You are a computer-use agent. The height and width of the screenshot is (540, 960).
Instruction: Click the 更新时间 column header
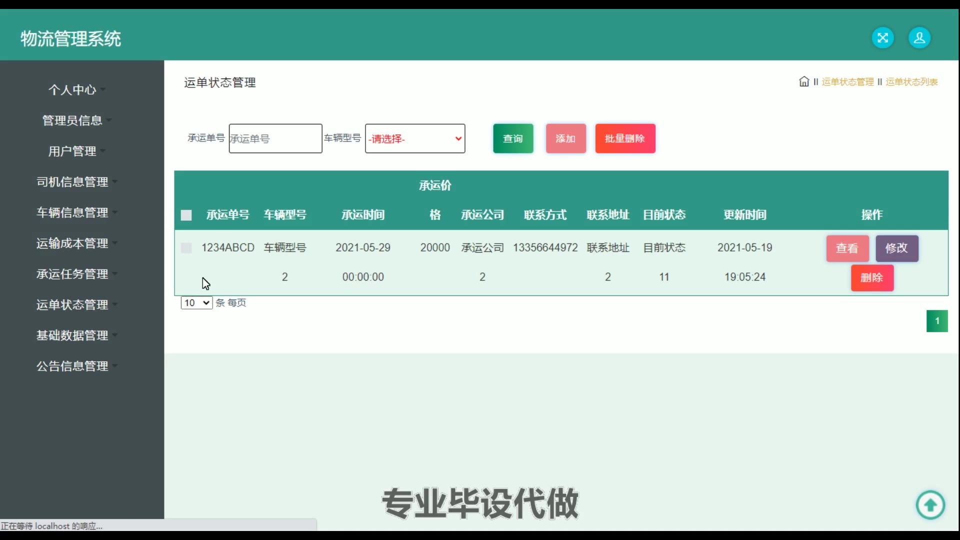(745, 215)
